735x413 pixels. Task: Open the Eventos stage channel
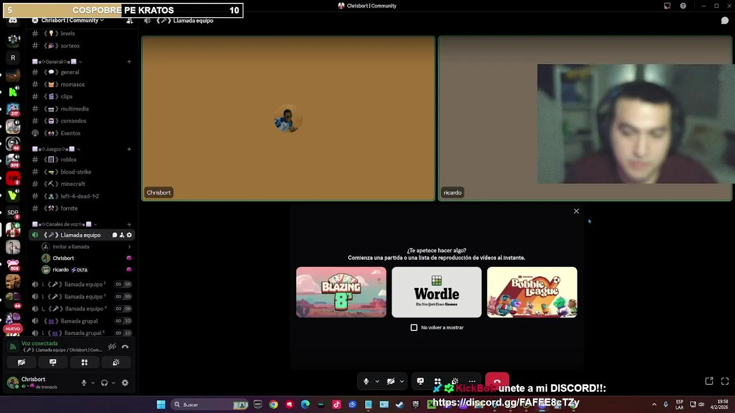[82, 133]
